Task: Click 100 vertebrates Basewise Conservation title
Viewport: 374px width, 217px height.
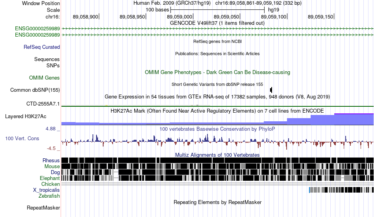Action: (x=217, y=129)
